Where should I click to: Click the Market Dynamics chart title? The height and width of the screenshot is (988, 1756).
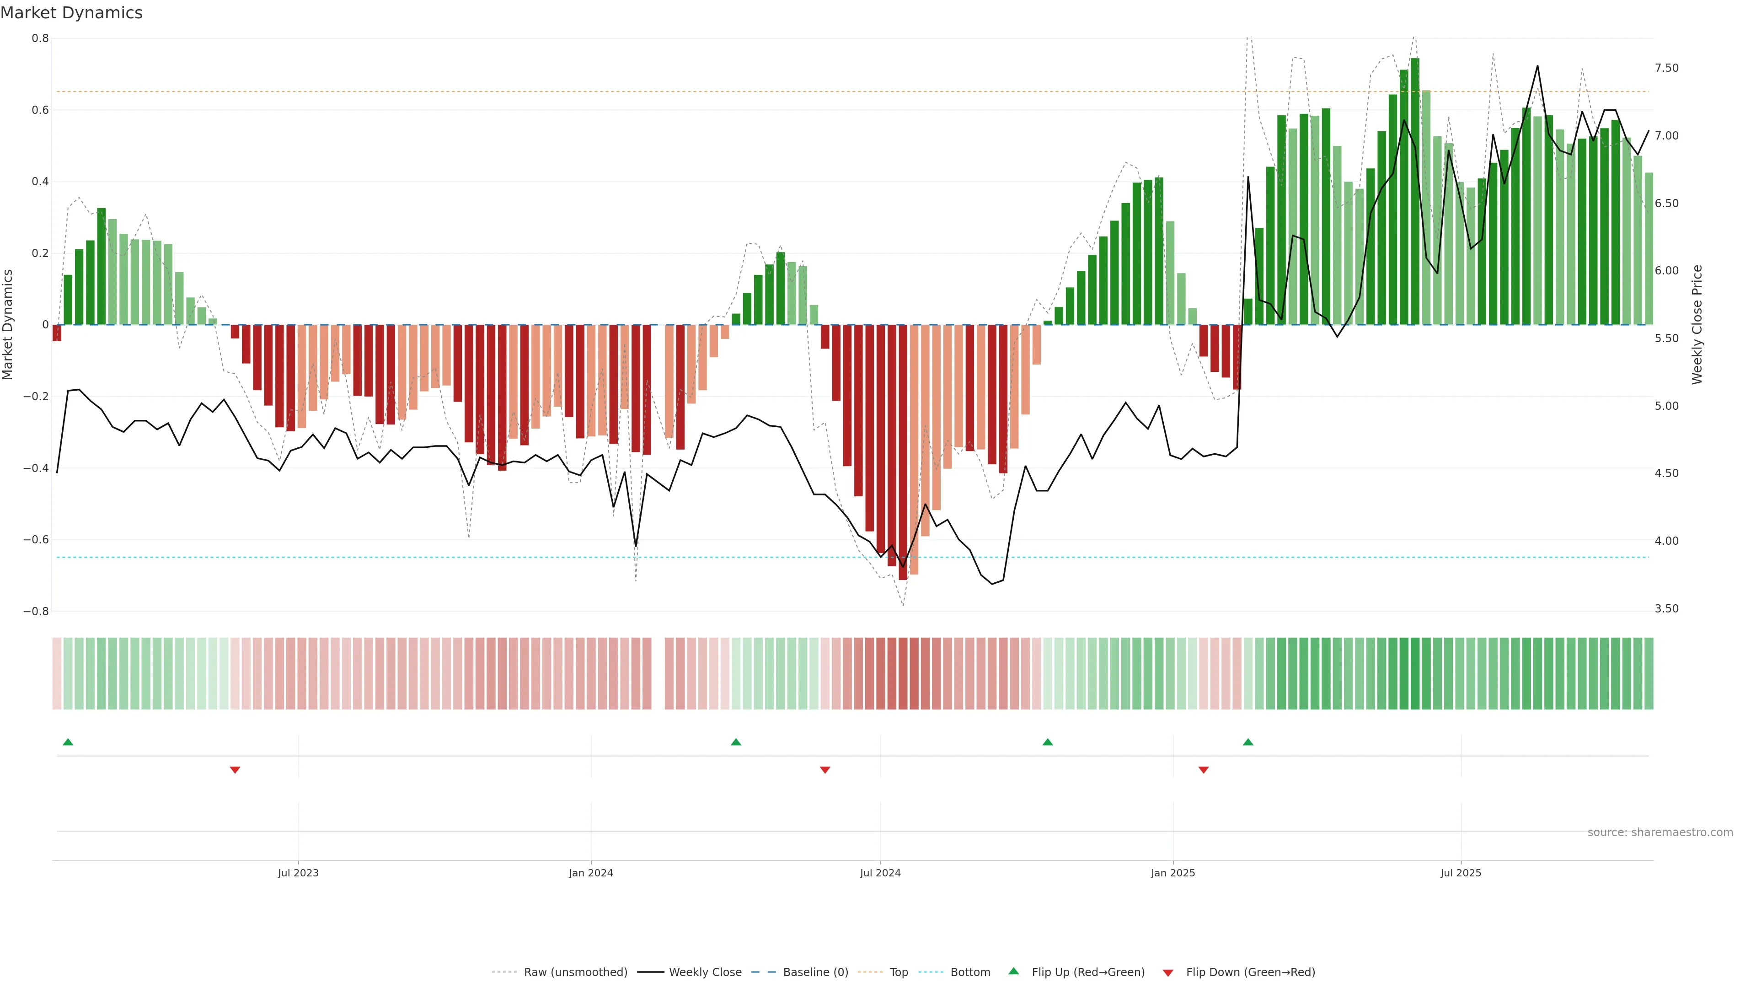(x=72, y=13)
